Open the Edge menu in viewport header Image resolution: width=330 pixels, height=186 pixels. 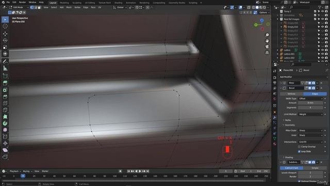point(86,7)
